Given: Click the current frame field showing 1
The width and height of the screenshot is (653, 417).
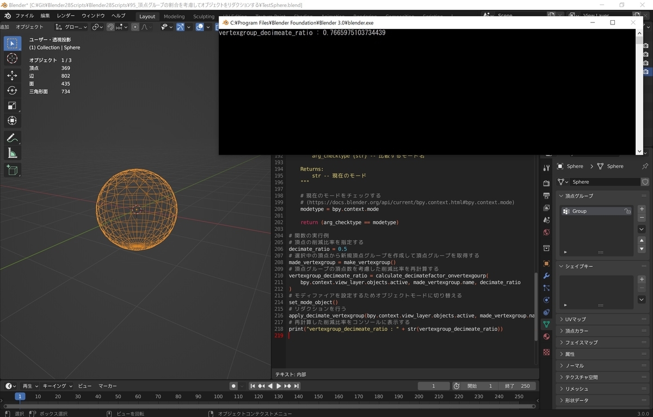Looking at the screenshot, I should click(434, 385).
